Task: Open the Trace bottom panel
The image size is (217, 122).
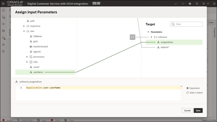Action: coord(69,120)
